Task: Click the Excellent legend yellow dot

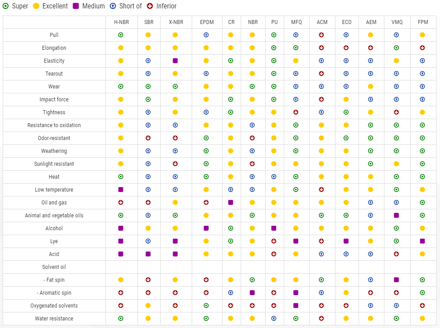Action: pyautogui.click(x=36, y=6)
